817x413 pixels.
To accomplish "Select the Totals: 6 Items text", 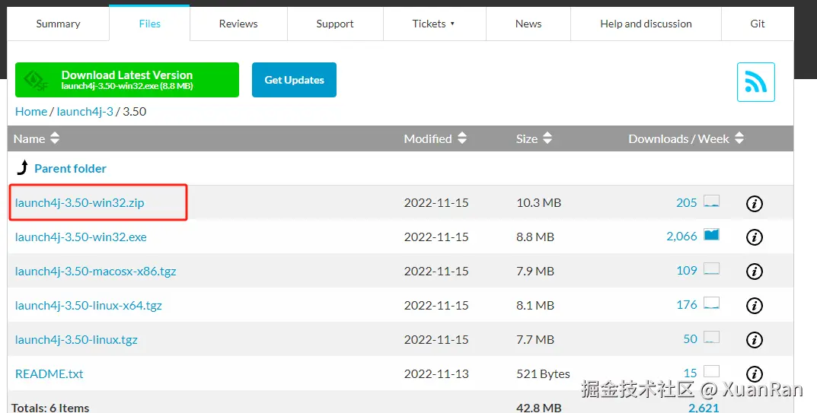I will pos(50,407).
